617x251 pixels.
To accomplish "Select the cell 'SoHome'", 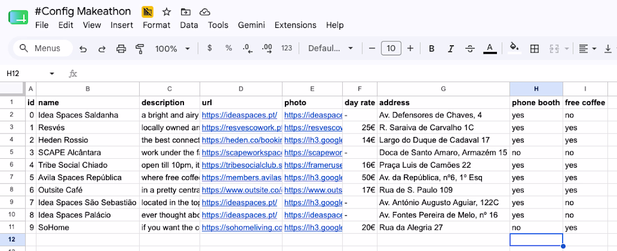I will coord(88,228).
